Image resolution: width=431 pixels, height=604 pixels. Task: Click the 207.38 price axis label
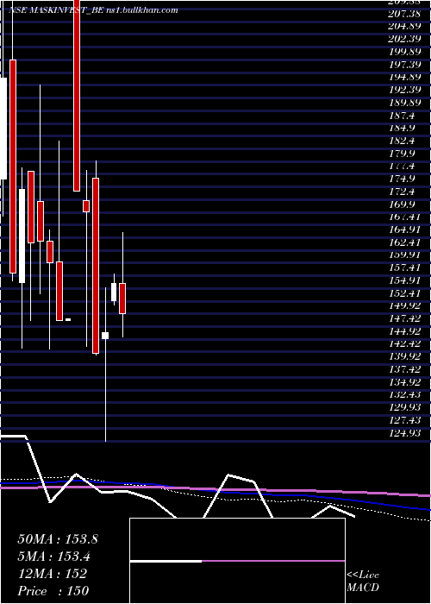(x=406, y=15)
